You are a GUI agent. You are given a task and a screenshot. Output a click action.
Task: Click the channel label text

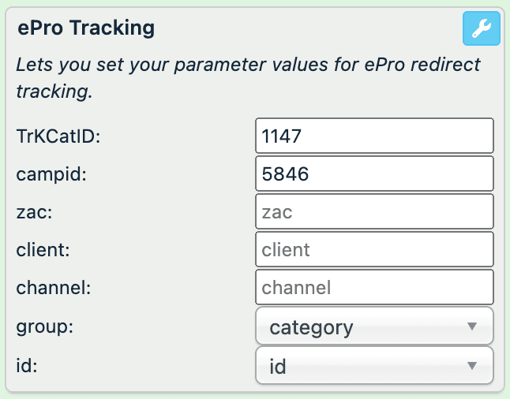[54, 288]
